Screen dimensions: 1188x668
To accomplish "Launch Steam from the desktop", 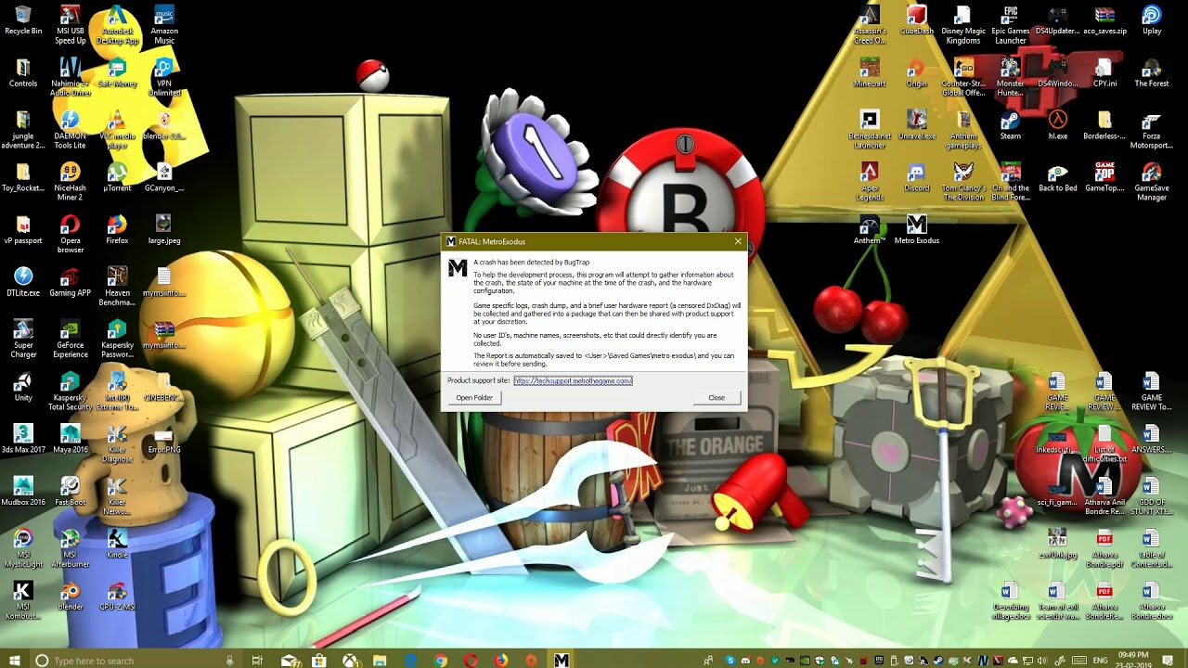I will [x=1010, y=125].
